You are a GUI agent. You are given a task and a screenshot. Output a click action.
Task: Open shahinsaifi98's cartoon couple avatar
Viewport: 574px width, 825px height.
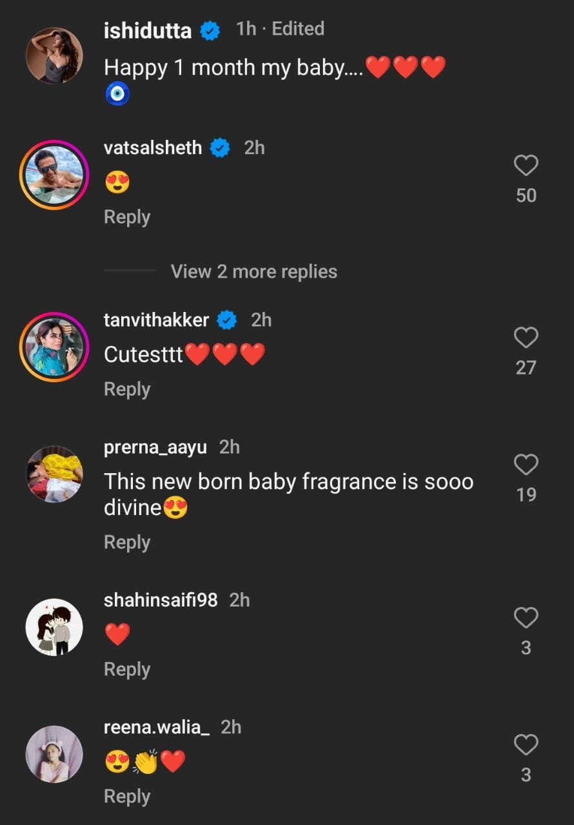pos(54,627)
